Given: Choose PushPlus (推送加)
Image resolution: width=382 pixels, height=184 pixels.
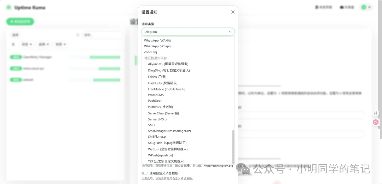Looking at the screenshot, I should (160, 107).
